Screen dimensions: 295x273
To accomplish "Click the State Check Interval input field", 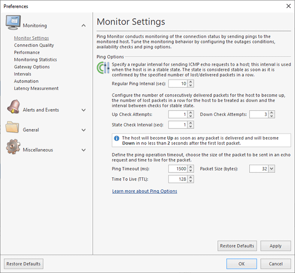I will tap(178, 125).
